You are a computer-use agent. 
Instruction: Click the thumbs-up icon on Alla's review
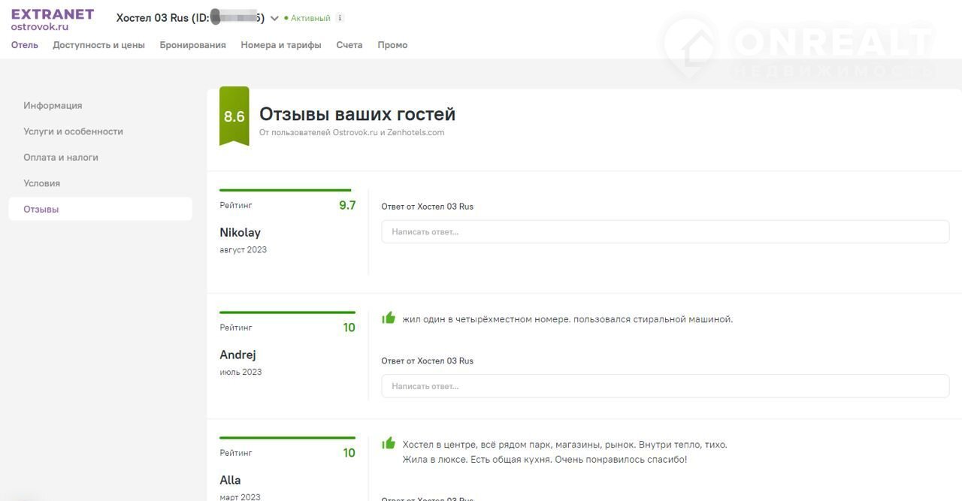point(389,444)
